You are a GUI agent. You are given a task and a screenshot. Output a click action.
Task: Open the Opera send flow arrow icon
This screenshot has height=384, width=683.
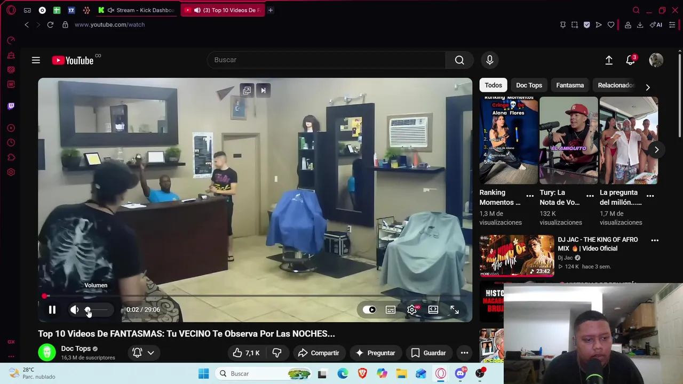click(x=599, y=25)
